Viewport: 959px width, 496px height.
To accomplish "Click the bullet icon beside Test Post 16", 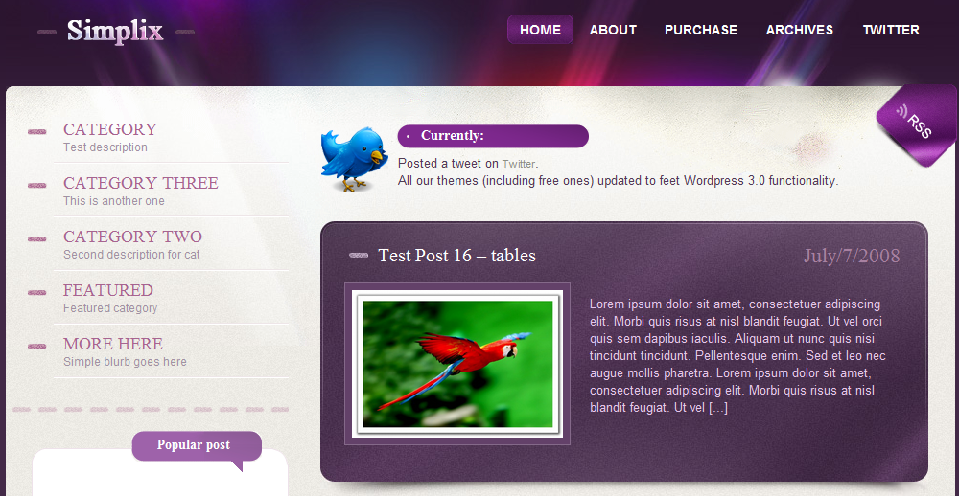I will (x=359, y=256).
